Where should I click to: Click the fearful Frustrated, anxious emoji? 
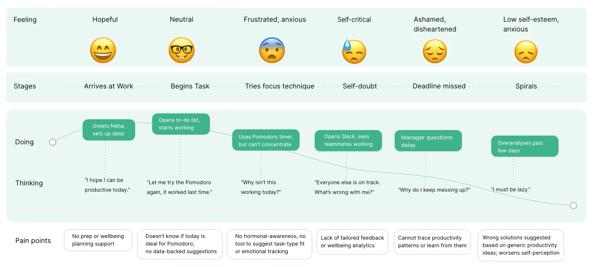coord(272,51)
